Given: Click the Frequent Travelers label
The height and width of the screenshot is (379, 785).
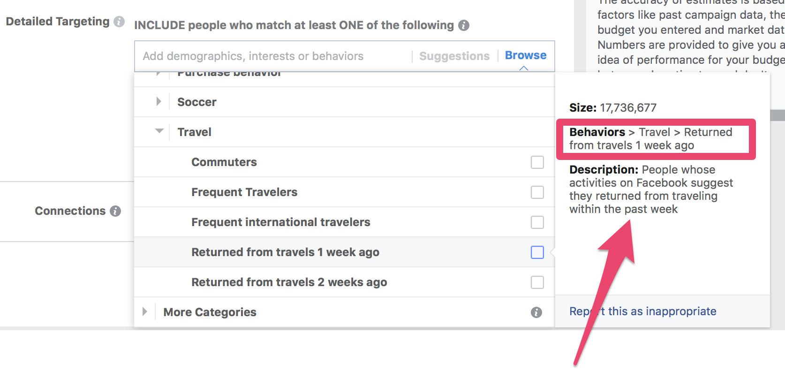Looking at the screenshot, I should point(244,192).
